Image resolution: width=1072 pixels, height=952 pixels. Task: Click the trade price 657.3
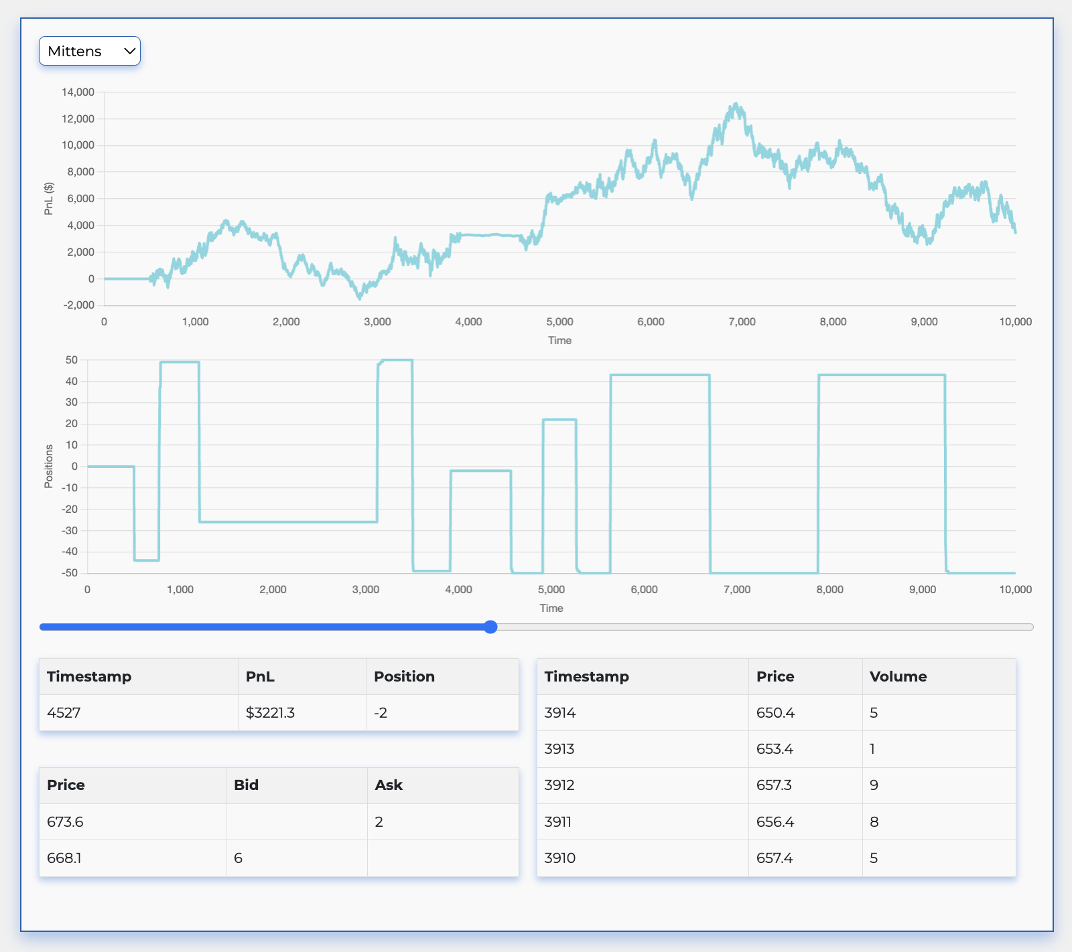coord(774,785)
